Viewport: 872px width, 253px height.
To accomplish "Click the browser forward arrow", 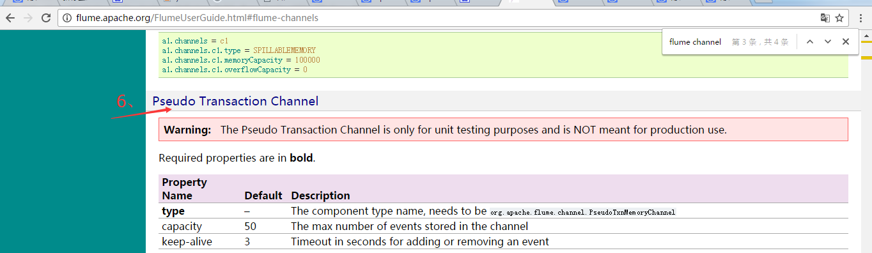I will click(28, 18).
